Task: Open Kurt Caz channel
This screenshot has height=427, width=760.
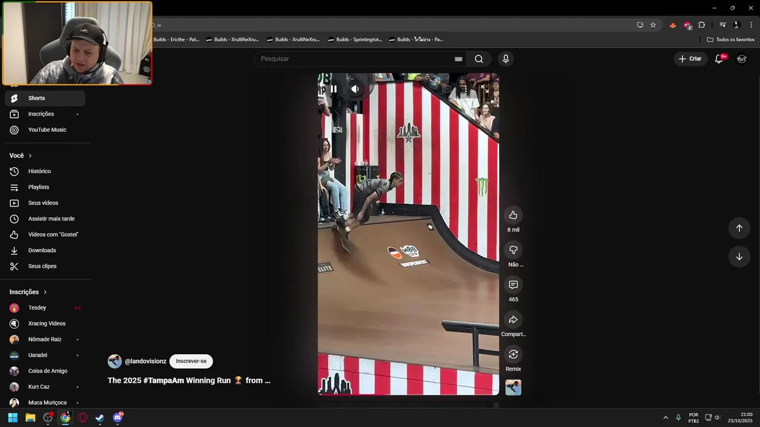Action: 45,387
